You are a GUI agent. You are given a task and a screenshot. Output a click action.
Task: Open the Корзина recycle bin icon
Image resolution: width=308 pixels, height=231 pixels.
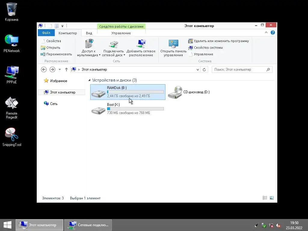tap(12, 12)
